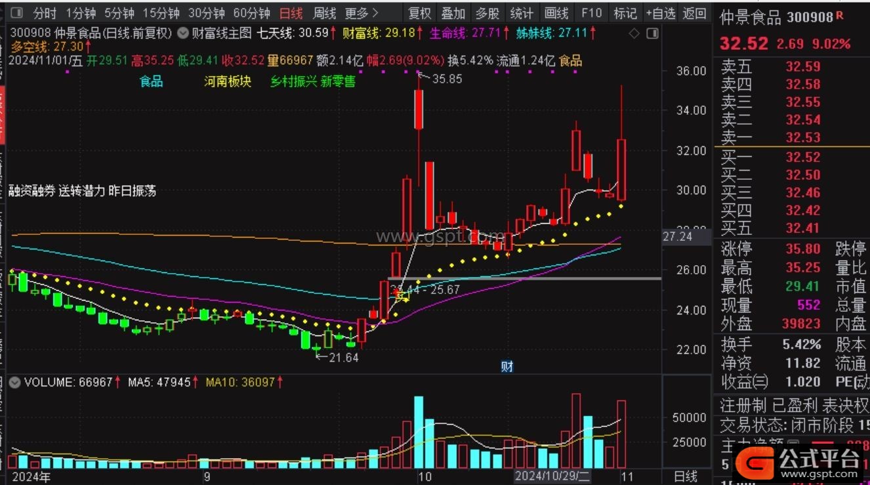Image resolution: width=870 pixels, height=485 pixels.
Task: Click the 食品 industry label in data row
Action: (570, 61)
